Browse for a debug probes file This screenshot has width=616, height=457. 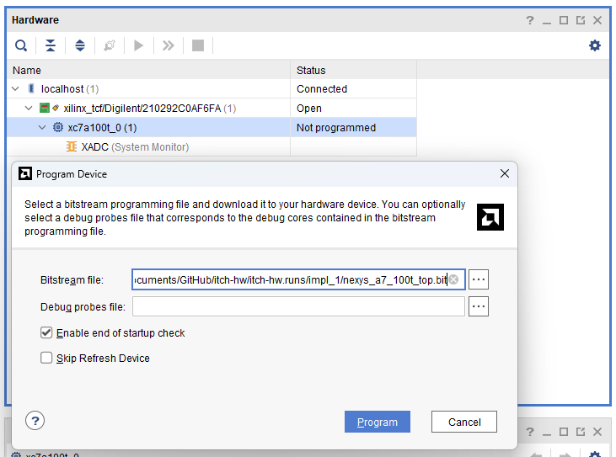point(479,306)
